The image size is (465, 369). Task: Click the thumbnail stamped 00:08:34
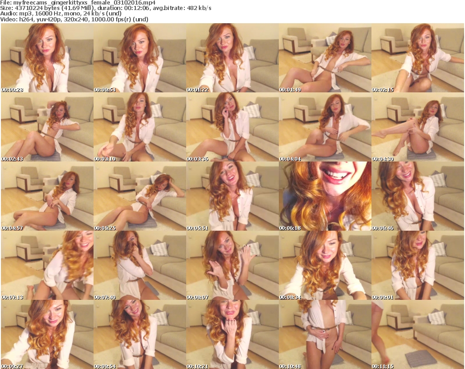[x=325, y=265]
